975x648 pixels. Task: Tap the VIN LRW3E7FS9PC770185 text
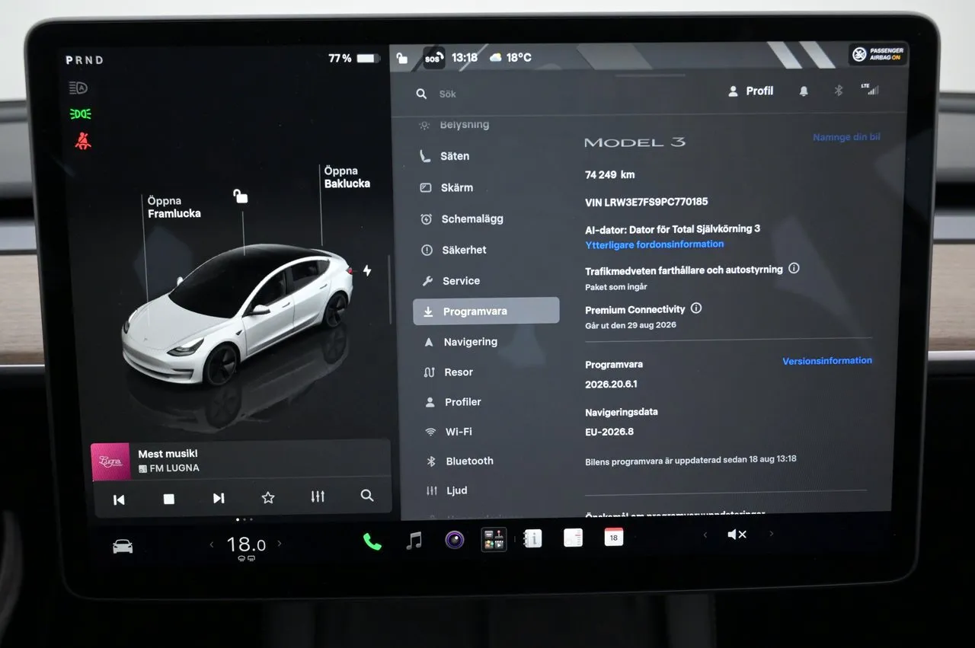[x=647, y=202]
